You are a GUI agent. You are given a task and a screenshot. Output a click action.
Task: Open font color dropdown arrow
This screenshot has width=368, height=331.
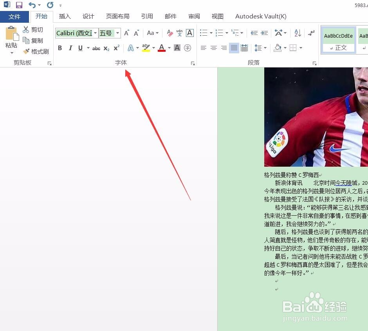pos(169,48)
